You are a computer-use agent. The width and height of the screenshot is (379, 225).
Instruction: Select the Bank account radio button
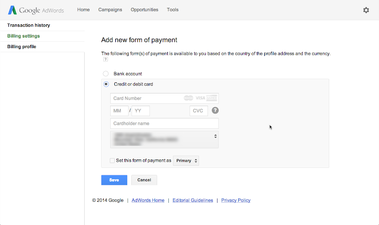[106, 74]
